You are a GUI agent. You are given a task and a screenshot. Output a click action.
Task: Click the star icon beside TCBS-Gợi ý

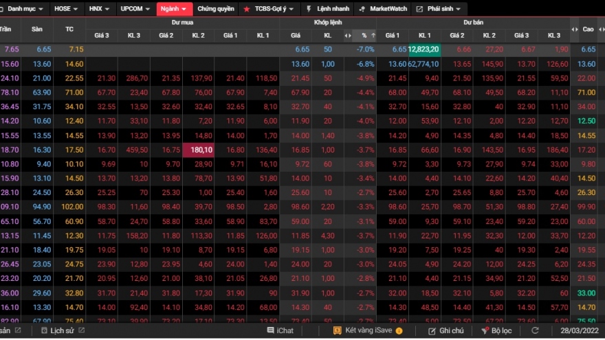pyautogui.click(x=247, y=10)
